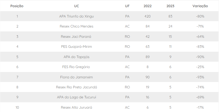Image resolution: width=219 pixels, height=112 pixels.
Task: Click the -93% variation value
Action: (200, 77)
